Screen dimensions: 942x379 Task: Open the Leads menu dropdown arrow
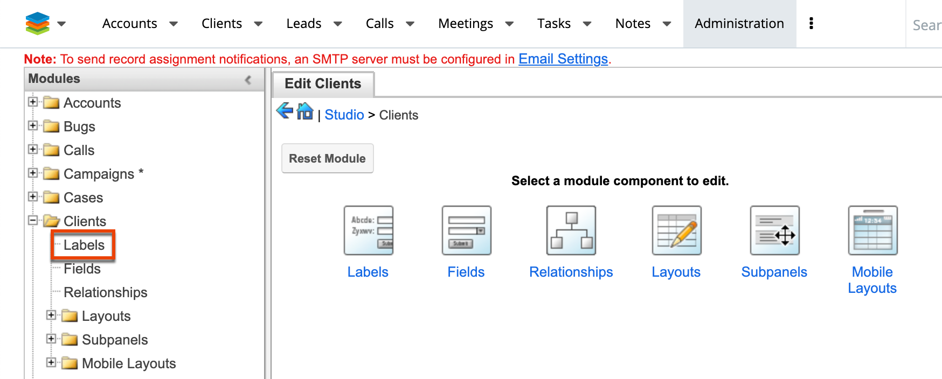[338, 24]
